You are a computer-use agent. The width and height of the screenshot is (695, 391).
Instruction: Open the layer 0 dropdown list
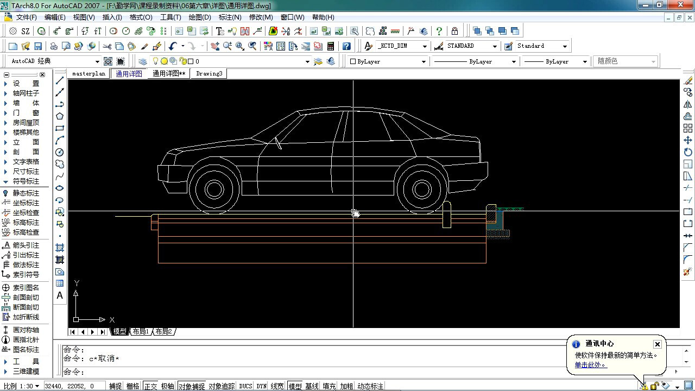point(307,61)
